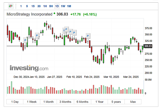Switch to the 1M interval
This screenshot has height=109, width=160.
point(69,6)
